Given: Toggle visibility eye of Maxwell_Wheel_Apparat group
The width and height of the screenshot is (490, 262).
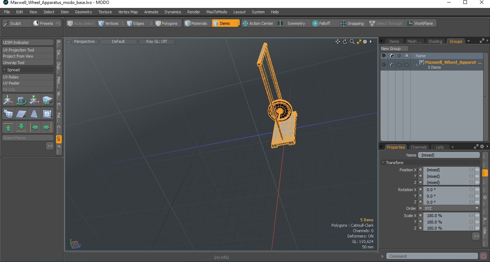Looking at the screenshot, I should click(384, 65).
